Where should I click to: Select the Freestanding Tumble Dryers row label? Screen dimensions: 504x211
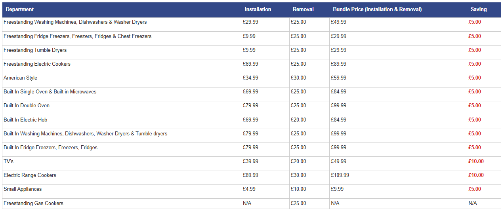point(35,50)
